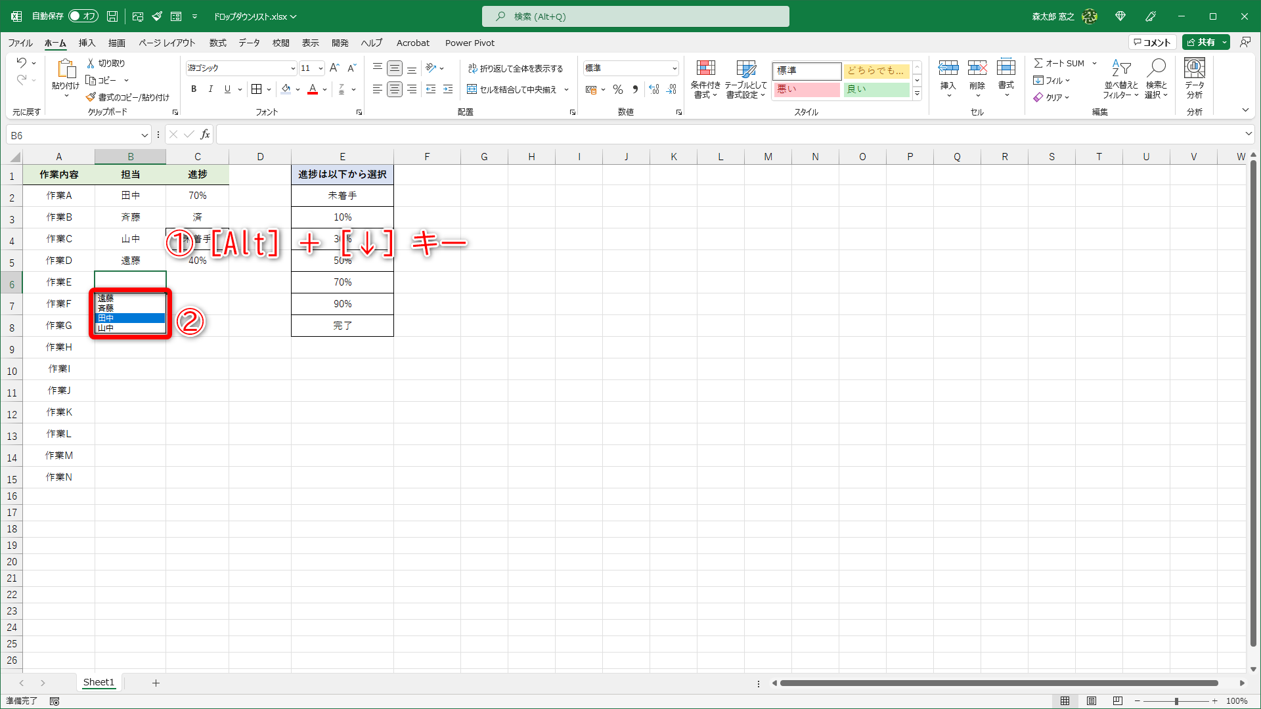Toggle bold formatting button
Screen dimensions: 1261x709
tap(193, 89)
